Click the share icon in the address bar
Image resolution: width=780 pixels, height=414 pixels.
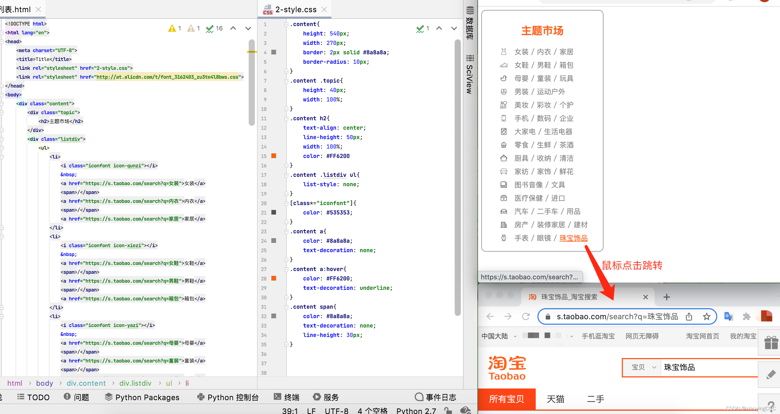[x=689, y=316]
